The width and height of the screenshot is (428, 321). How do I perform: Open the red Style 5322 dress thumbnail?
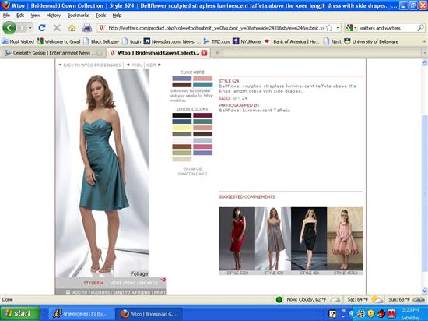tap(237, 239)
